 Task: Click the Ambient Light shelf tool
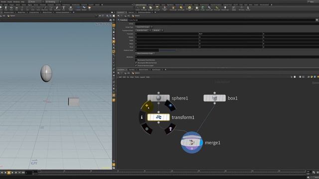[x=225, y=8]
